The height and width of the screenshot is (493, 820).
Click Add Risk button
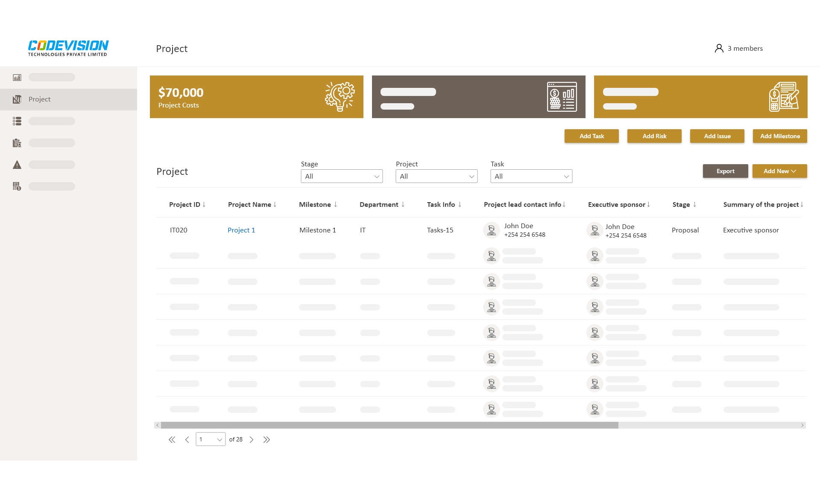tap(655, 136)
